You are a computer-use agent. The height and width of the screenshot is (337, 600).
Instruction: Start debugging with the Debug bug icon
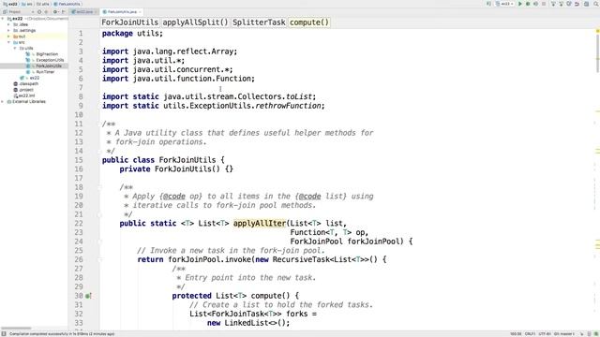pyautogui.click(x=528, y=4)
